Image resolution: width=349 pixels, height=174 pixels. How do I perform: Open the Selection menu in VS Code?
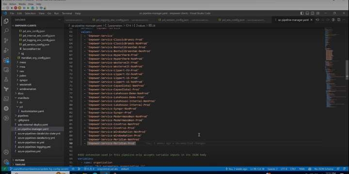(30, 14)
